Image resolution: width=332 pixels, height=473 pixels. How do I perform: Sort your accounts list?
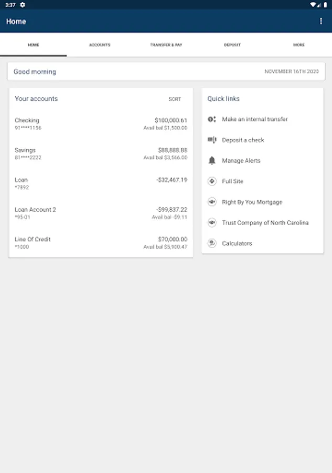175,99
